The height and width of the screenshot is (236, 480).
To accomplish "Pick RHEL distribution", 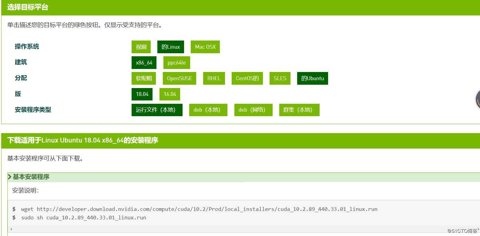I will [214, 78].
